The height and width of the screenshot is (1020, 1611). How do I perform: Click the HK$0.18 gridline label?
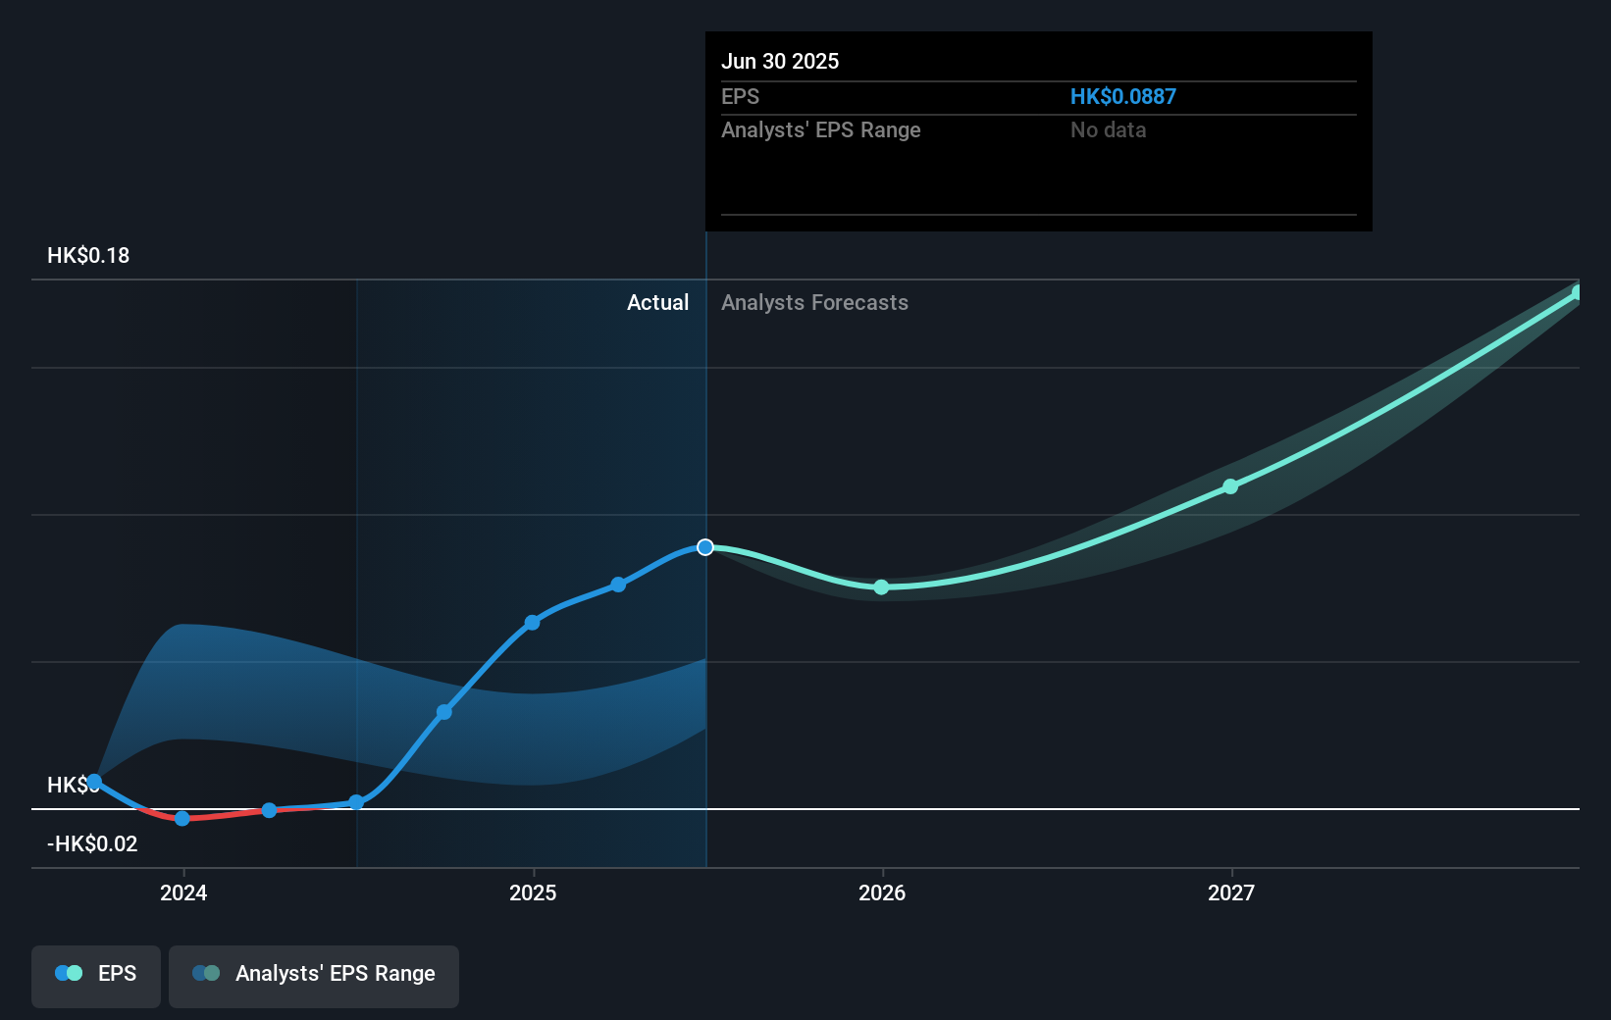coord(86,254)
